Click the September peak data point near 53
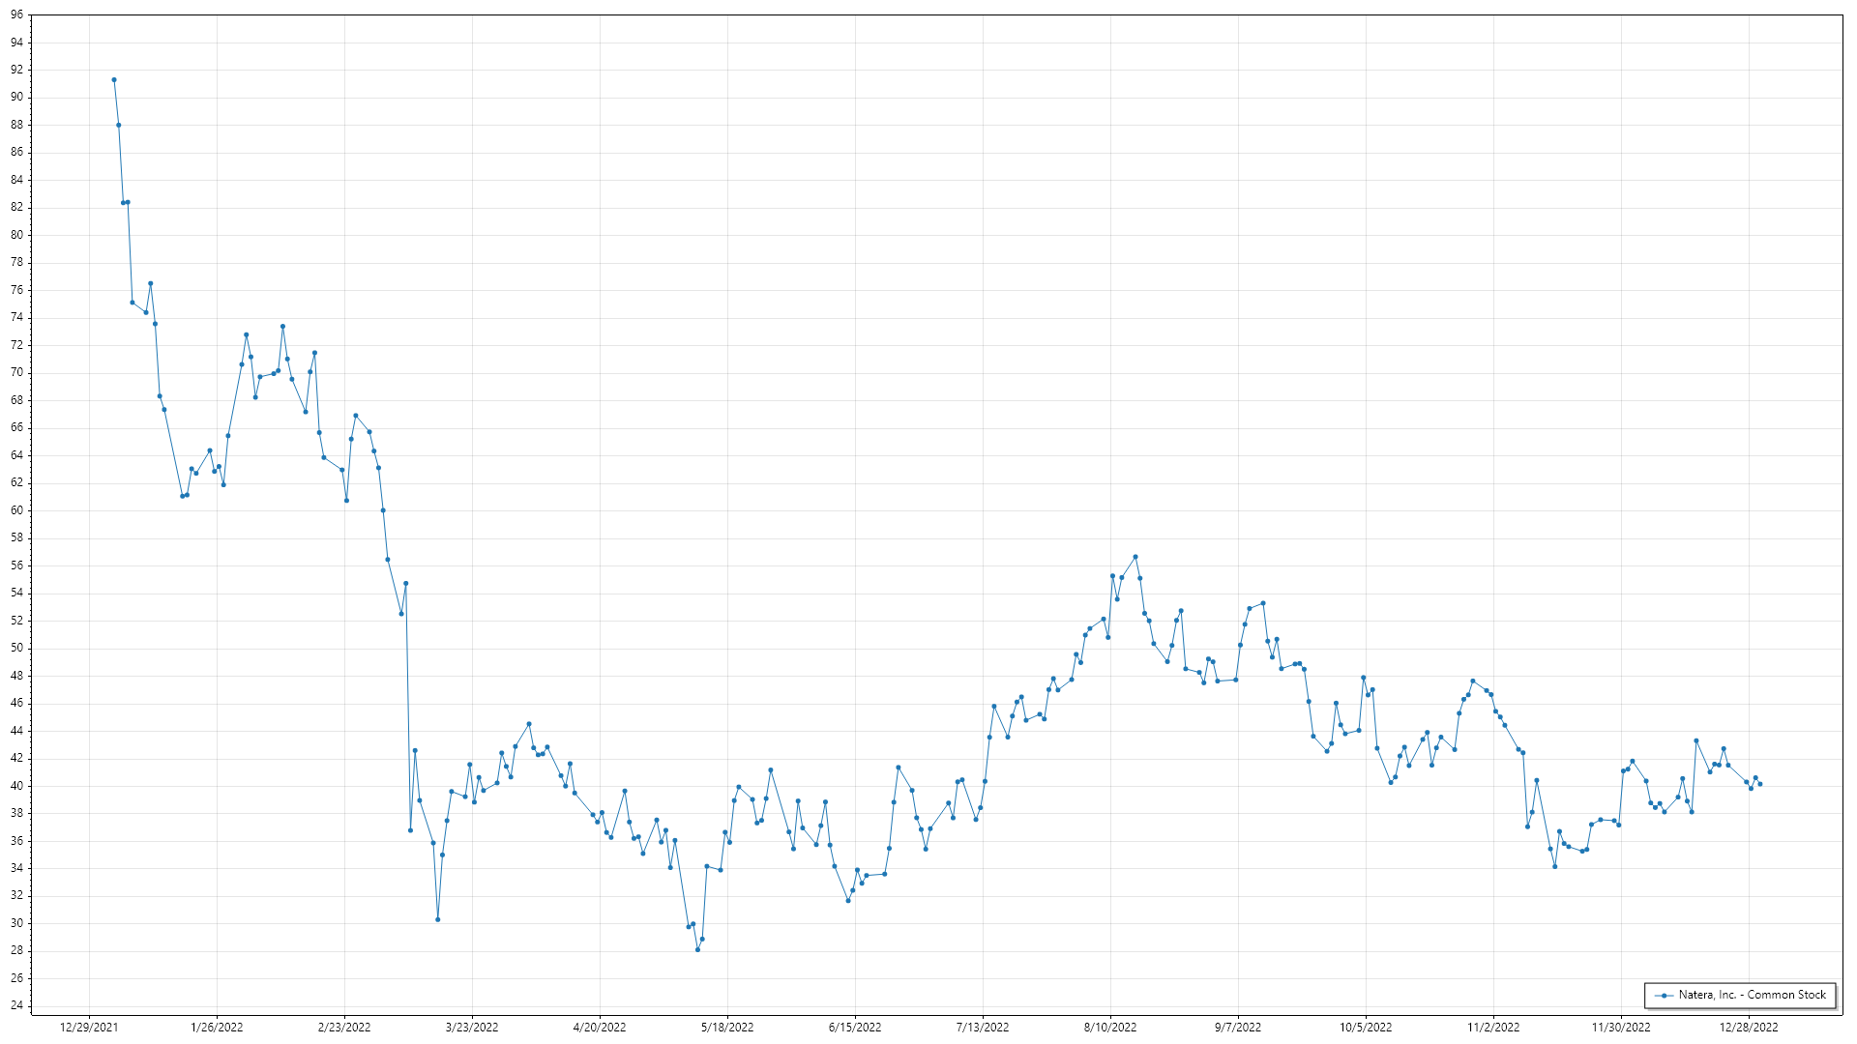1857x1044 pixels. pyautogui.click(x=1263, y=603)
